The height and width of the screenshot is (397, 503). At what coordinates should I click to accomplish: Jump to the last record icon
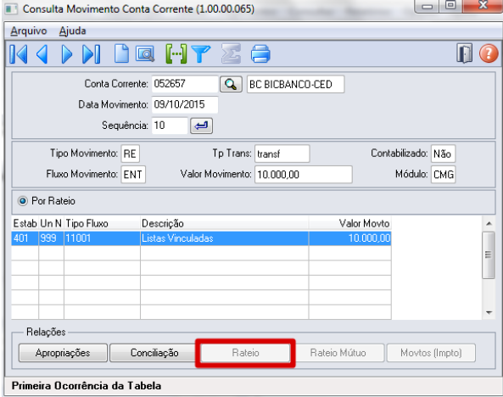click(x=92, y=54)
